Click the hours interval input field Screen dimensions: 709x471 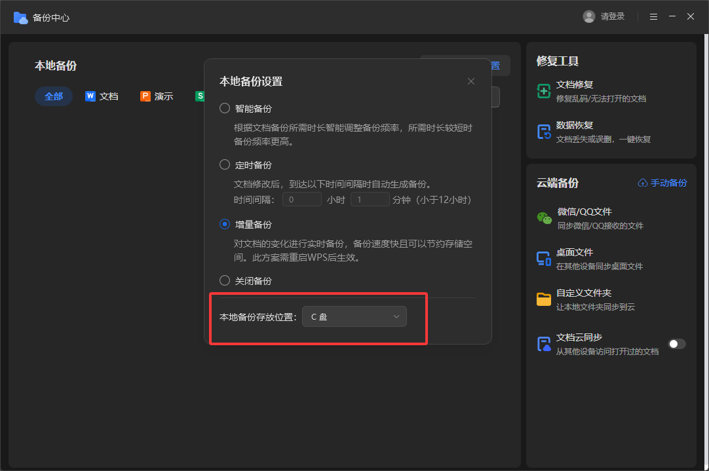point(302,200)
